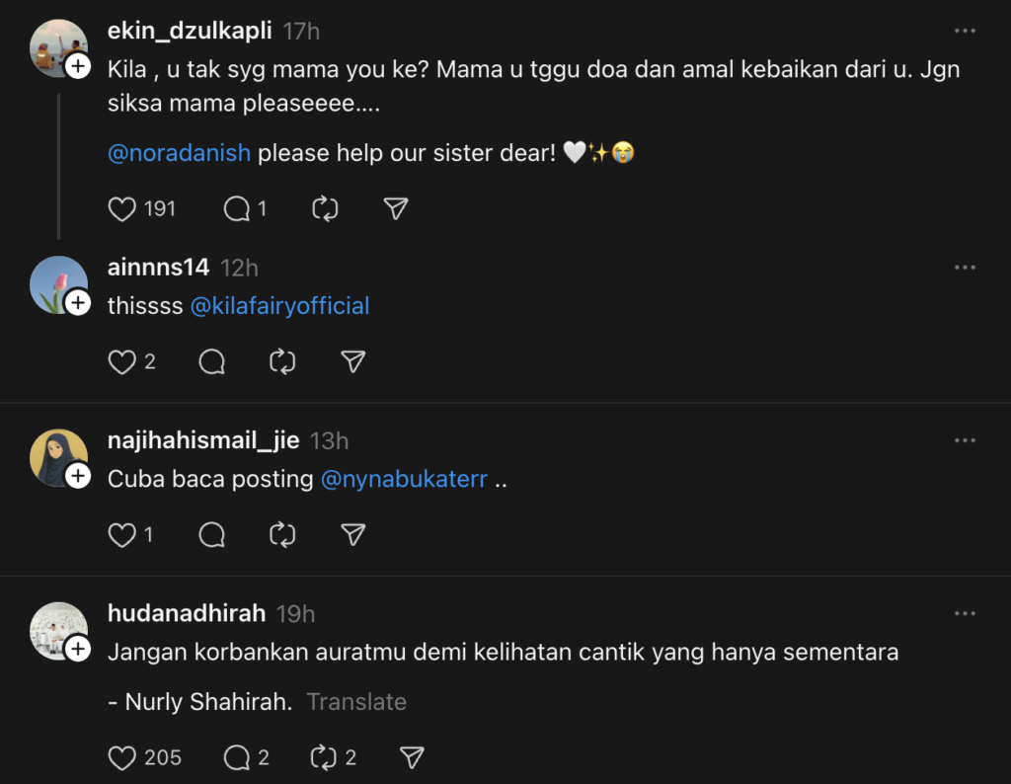
Task: Translate hudanadhirah's comment
Action: (356, 702)
